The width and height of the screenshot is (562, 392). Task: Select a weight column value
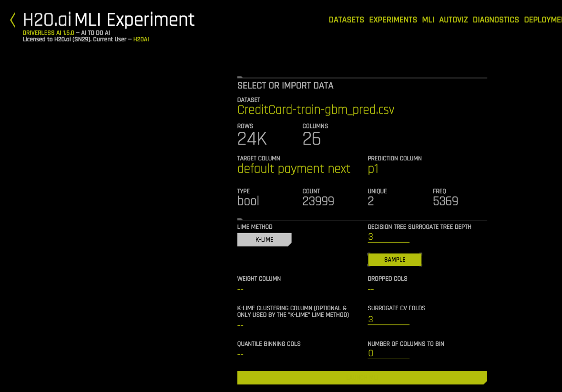[240, 289]
